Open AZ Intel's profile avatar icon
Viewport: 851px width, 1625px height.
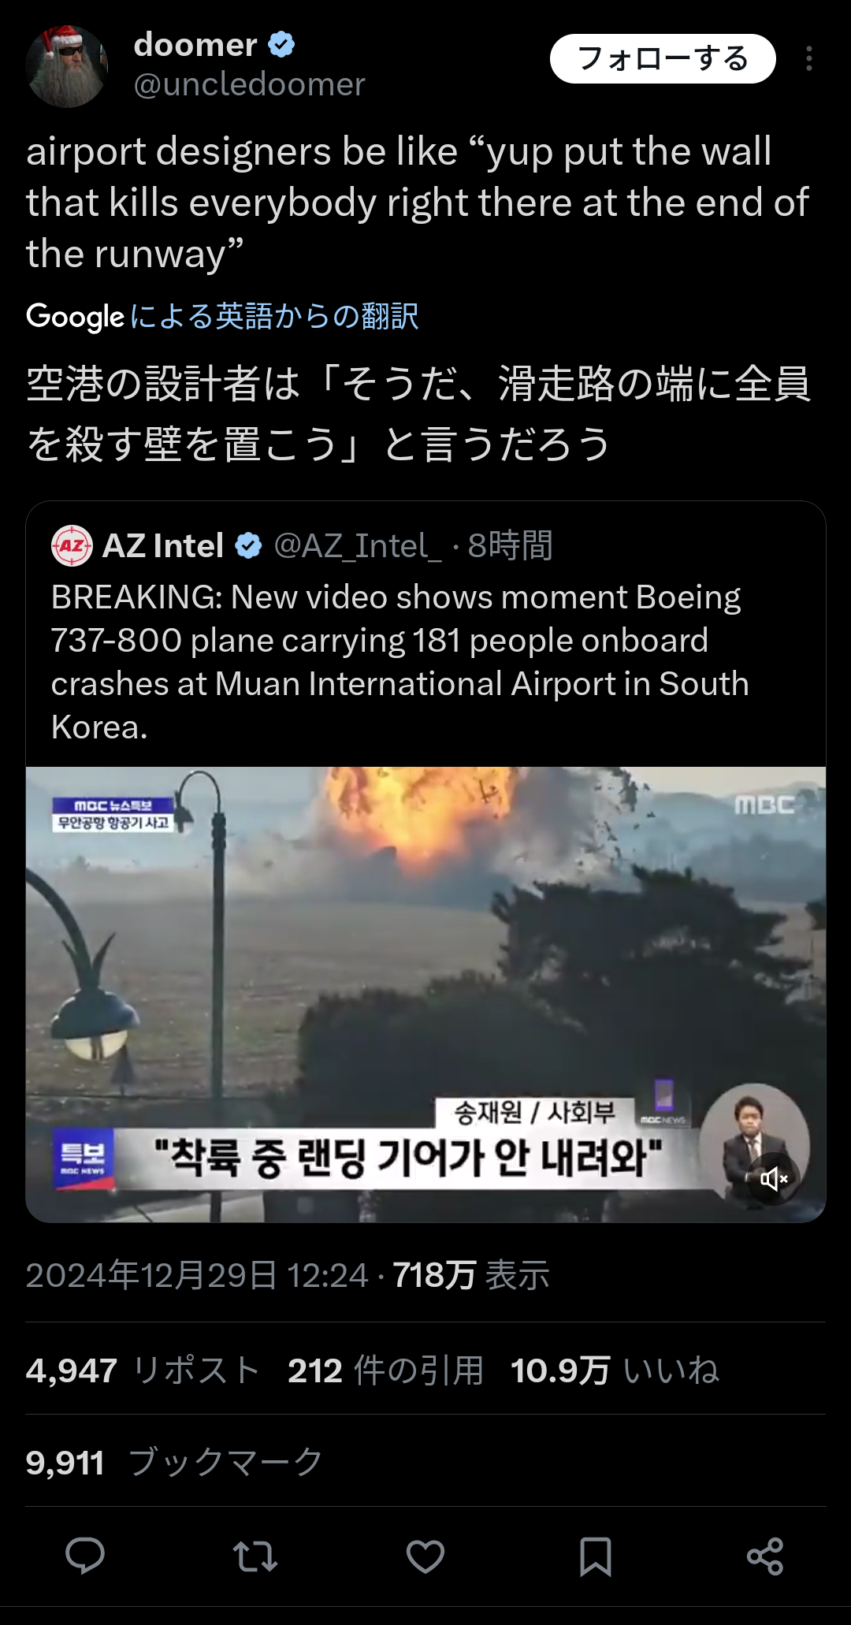coord(72,545)
